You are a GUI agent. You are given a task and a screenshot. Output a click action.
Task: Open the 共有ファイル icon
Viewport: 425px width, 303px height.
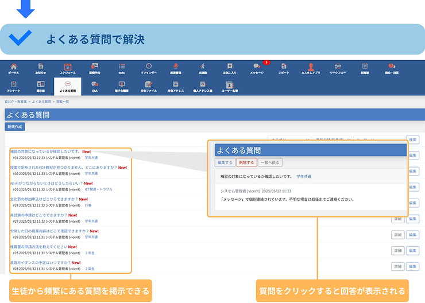point(149,86)
